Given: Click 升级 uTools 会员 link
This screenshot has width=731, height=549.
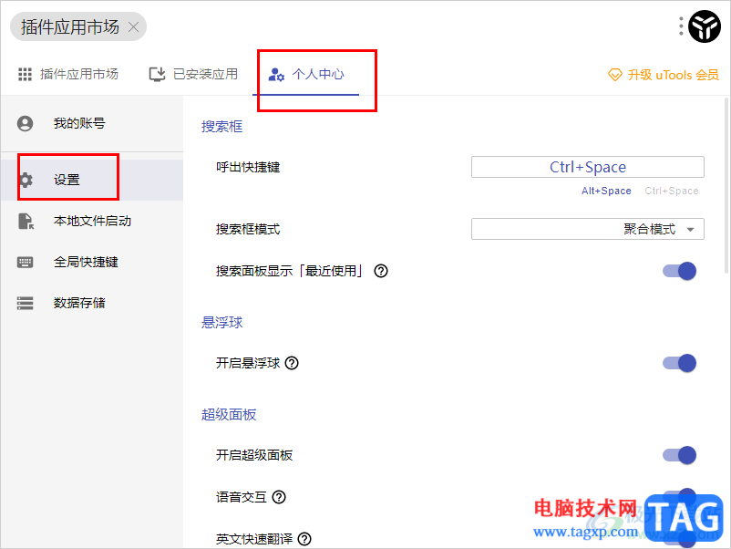Looking at the screenshot, I should click(x=663, y=75).
